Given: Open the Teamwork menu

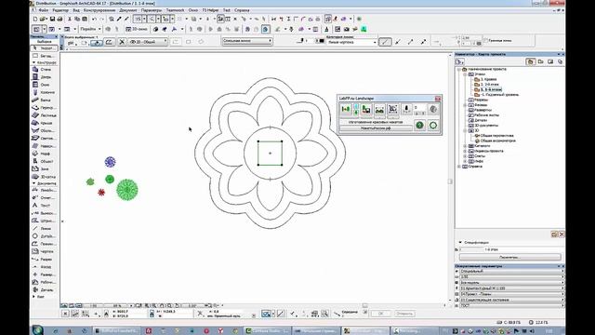Looking at the screenshot, I should [175, 10].
